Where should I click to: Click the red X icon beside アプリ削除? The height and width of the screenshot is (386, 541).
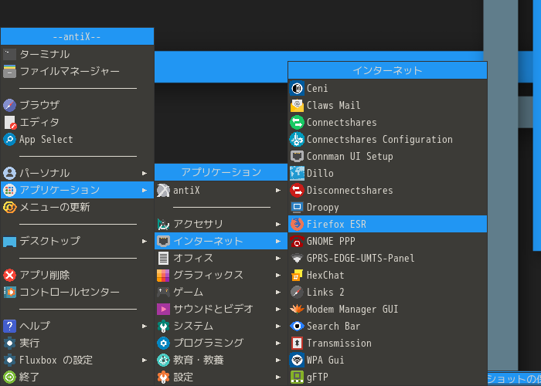9,275
